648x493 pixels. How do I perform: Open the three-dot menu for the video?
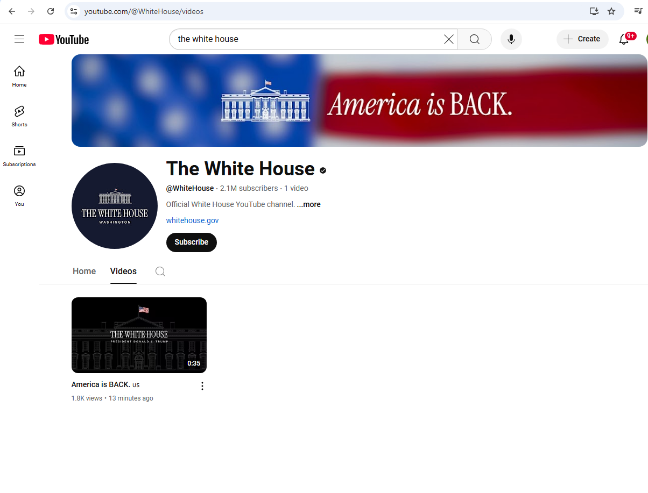(202, 386)
